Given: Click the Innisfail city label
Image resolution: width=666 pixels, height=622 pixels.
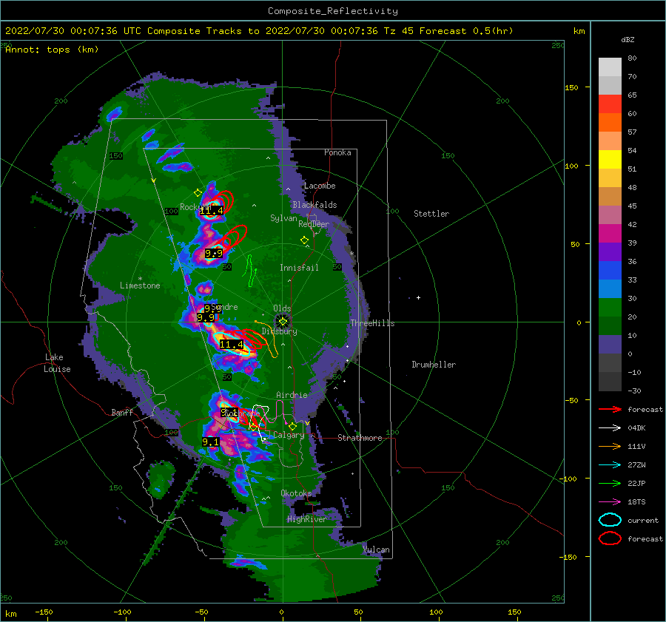Looking at the screenshot, I should coord(299,268).
